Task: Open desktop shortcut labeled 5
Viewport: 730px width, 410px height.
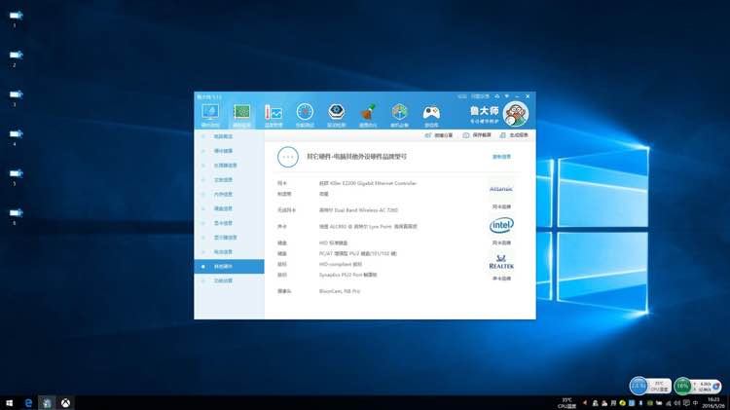Action: (16, 177)
